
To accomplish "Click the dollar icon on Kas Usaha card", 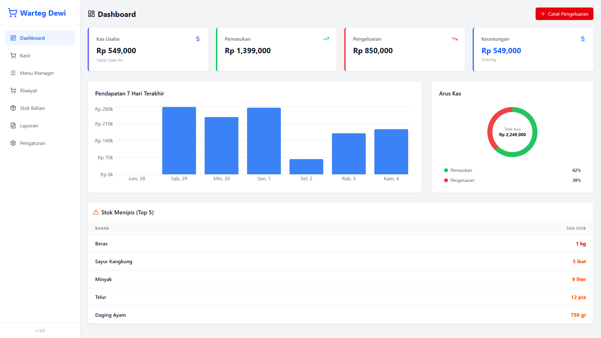I will pos(198,39).
